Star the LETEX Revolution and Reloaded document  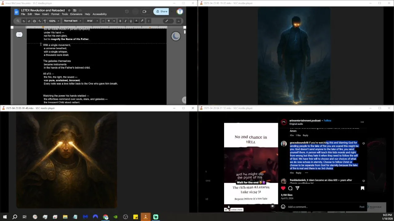[x=69, y=10]
